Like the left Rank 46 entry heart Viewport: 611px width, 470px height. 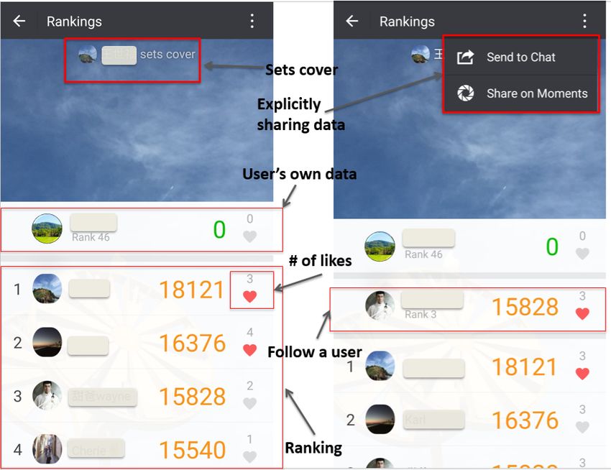tap(249, 236)
